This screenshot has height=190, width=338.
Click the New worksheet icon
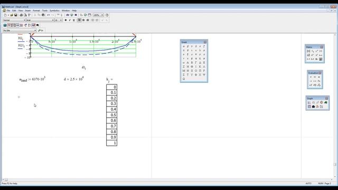point(5,15)
